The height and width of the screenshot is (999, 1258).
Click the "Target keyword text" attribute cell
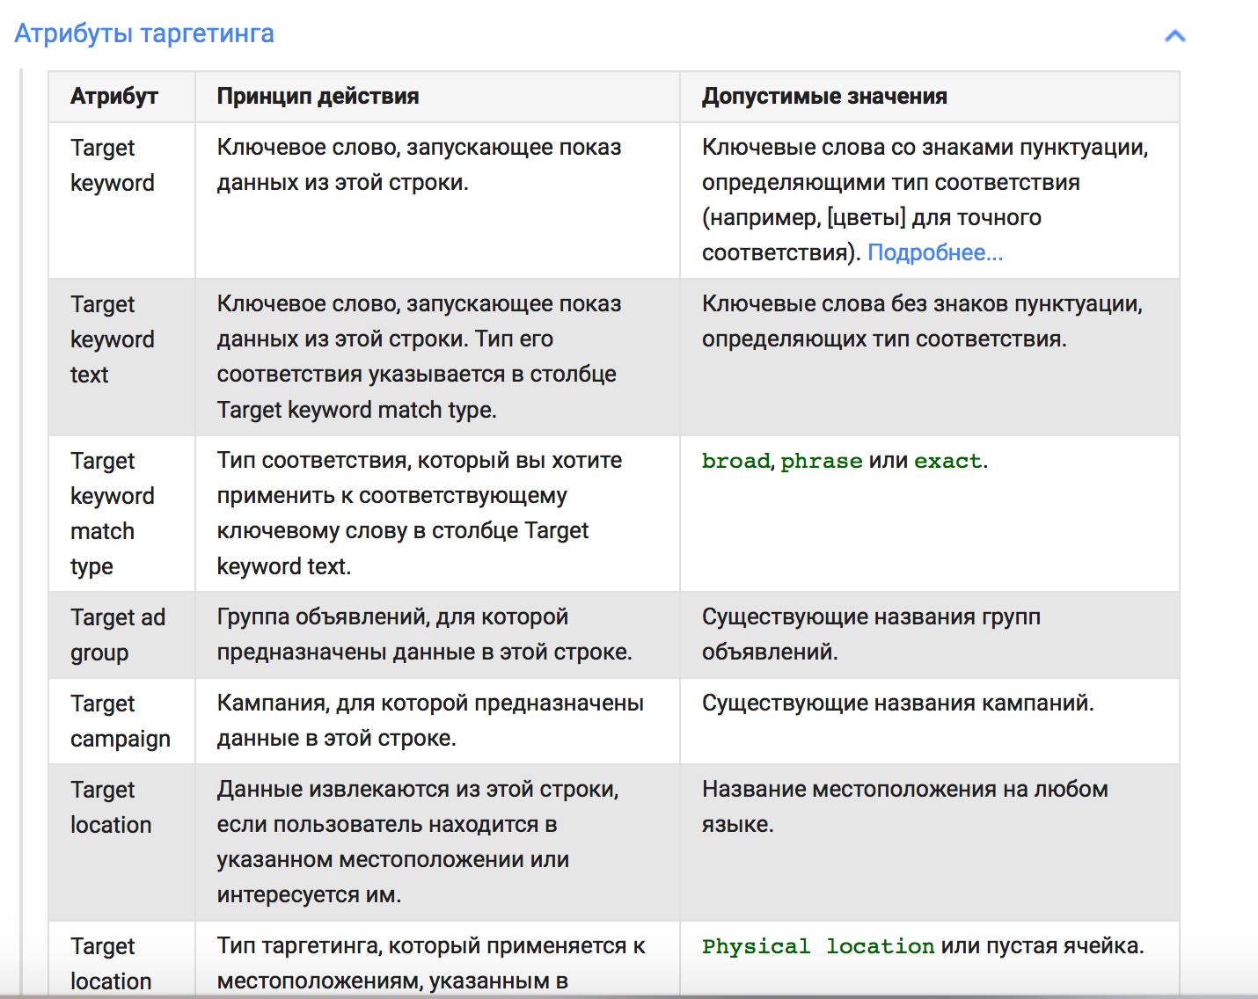coord(112,339)
